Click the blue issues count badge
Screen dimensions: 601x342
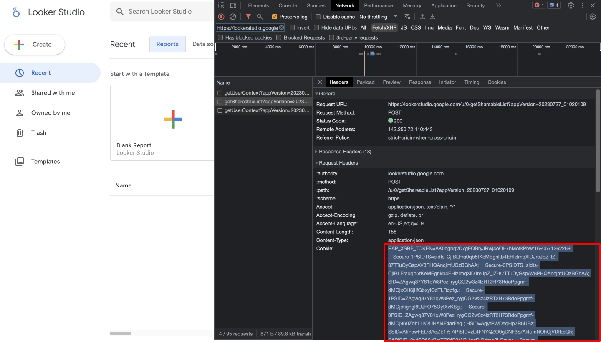[x=554, y=5]
